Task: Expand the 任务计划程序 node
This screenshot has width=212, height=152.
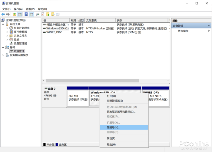Action: (7, 28)
